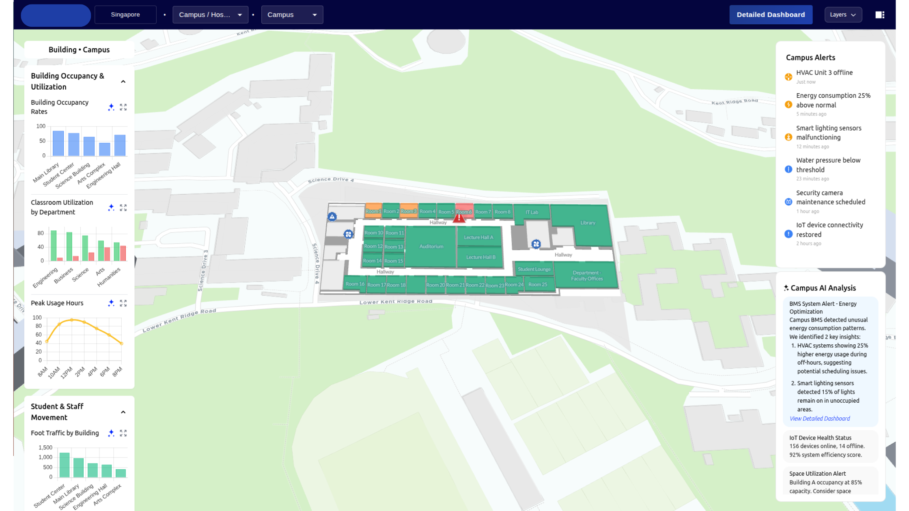This screenshot has width=909, height=511.
Task: Click the AI sparkle icon on Peak Usage Hours
Action: tap(111, 303)
